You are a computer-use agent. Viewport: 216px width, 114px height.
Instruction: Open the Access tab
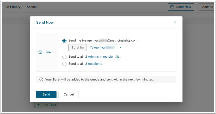[x=32, y=7]
